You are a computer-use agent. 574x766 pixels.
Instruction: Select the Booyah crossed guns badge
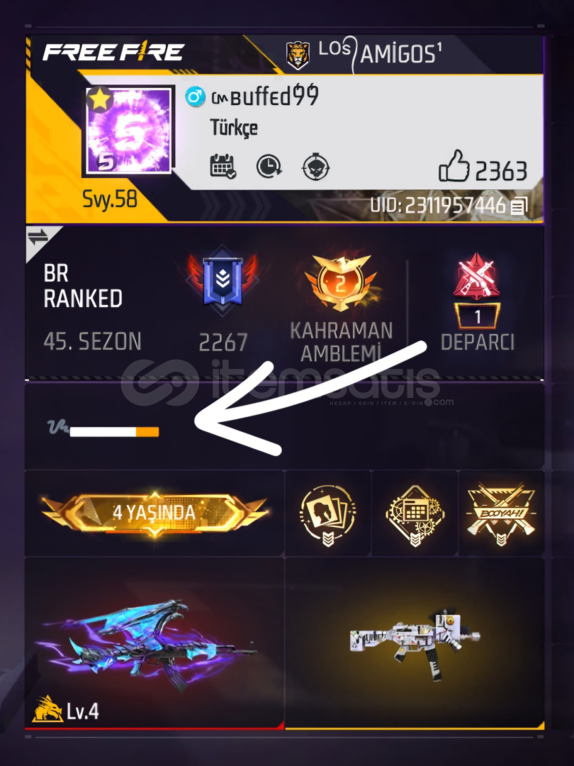[501, 514]
